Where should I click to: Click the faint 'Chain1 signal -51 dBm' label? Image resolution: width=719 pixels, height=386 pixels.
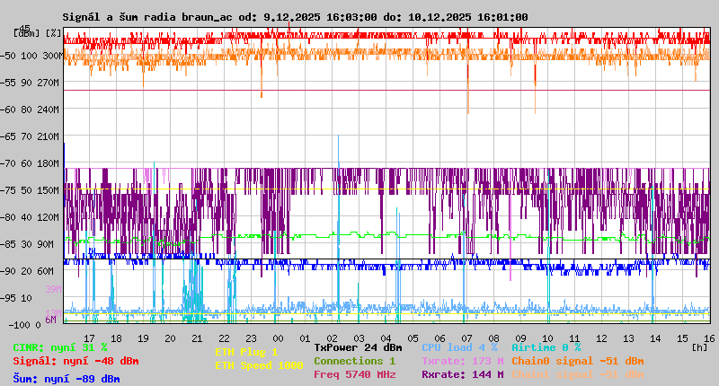click(x=578, y=374)
